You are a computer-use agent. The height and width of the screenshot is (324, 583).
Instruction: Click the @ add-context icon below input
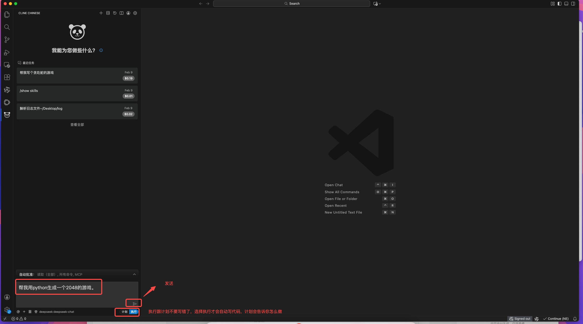coord(18,312)
